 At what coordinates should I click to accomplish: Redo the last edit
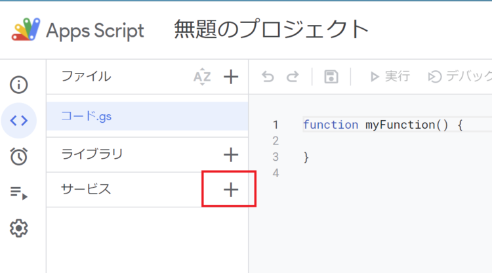tap(293, 77)
